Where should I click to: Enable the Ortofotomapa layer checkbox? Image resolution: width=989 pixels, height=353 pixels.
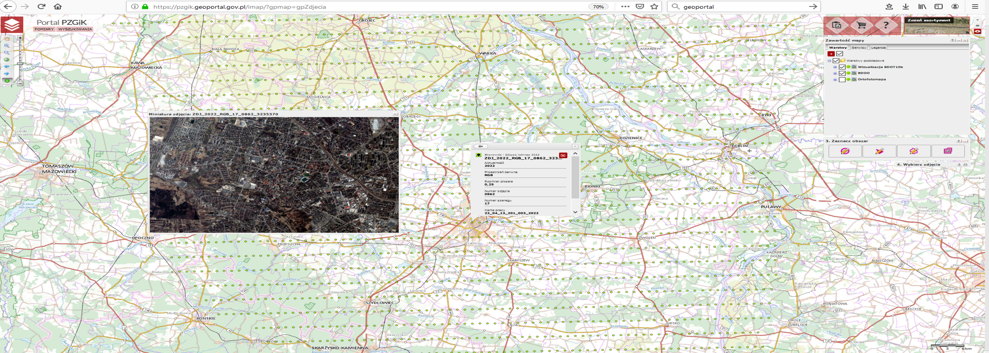coord(842,80)
